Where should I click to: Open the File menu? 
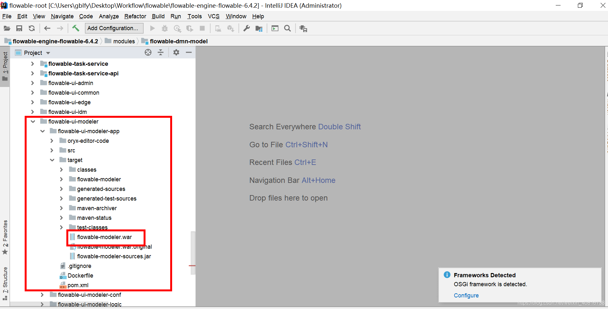pos(7,16)
